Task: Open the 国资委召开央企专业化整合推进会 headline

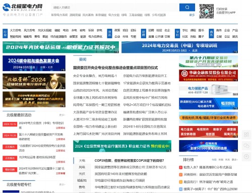Action: click(115, 68)
